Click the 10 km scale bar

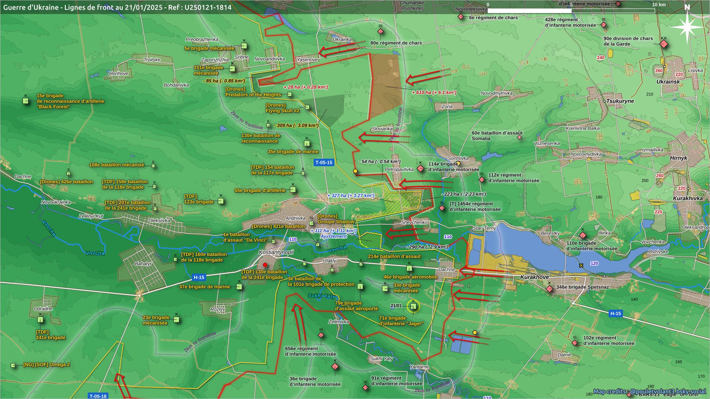[x=571, y=11]
